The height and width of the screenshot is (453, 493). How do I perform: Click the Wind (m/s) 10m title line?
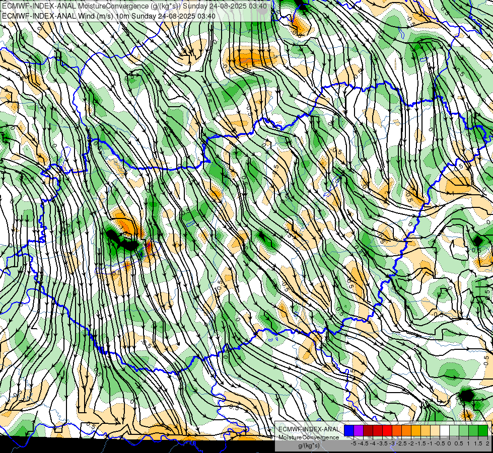coord(109,16)
